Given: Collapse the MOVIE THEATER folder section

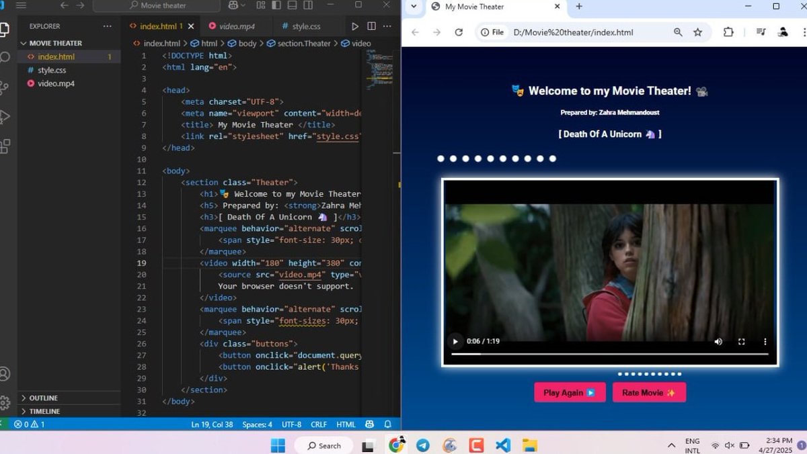Looking at the screenshot, I should tap(69, 43).
